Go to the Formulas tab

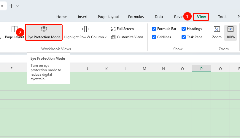(136, 17)
